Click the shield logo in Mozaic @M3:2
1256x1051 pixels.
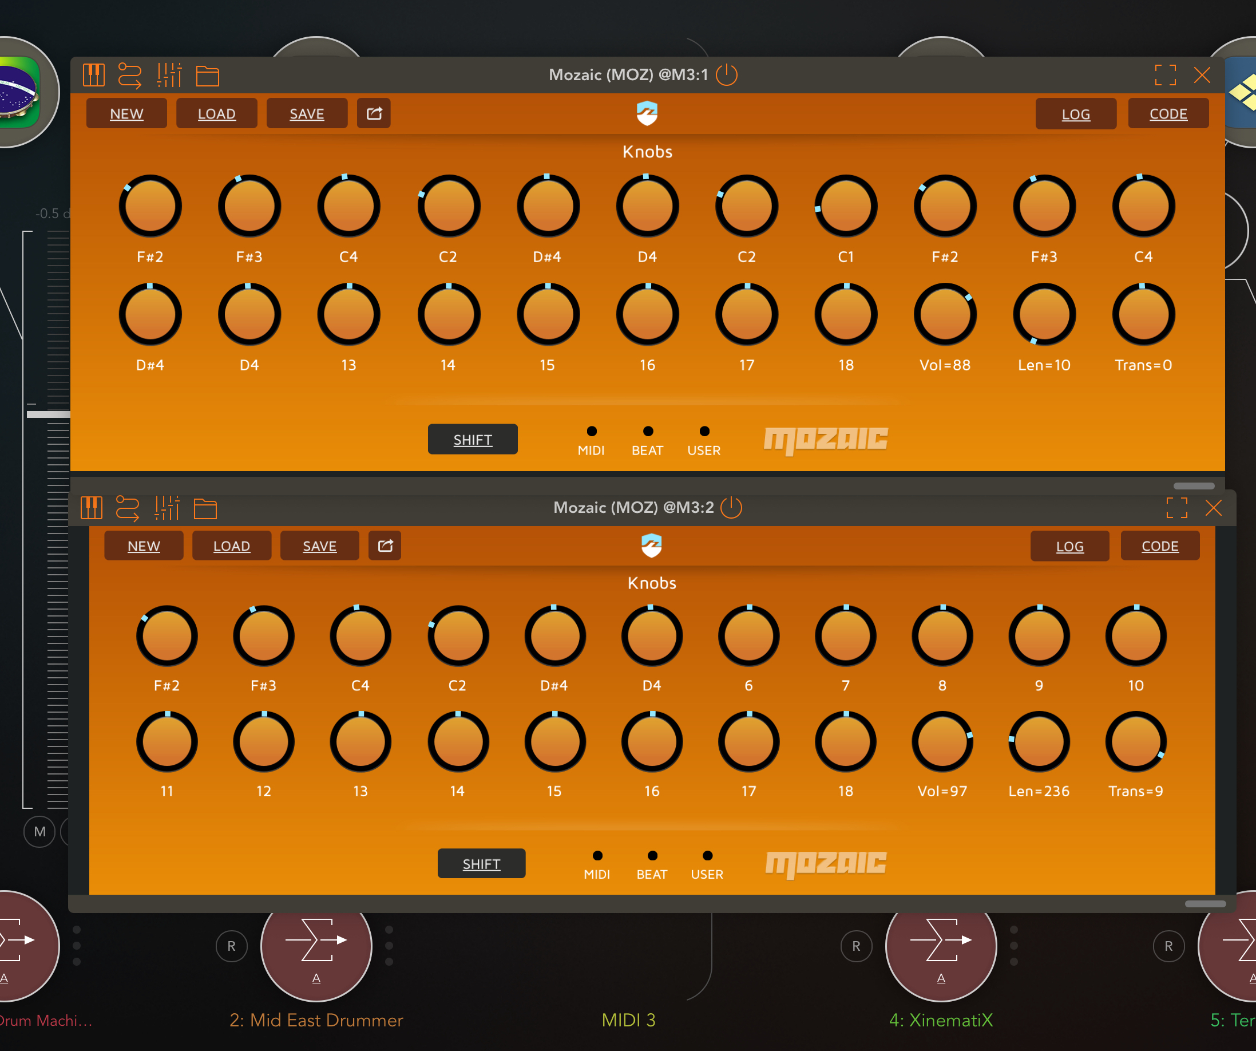pos(651,545)
